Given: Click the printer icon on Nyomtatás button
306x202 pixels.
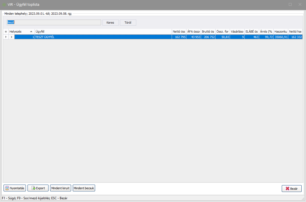Looking at the screenshot, I should (7, 188).
